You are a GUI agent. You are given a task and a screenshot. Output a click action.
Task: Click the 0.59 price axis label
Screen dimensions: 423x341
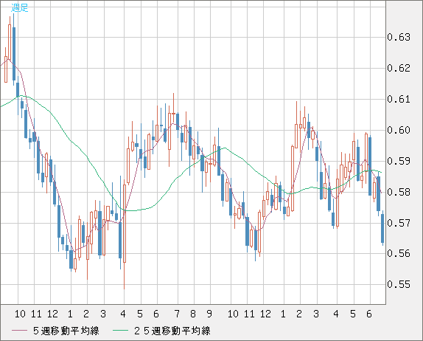(x=399, y=161)
